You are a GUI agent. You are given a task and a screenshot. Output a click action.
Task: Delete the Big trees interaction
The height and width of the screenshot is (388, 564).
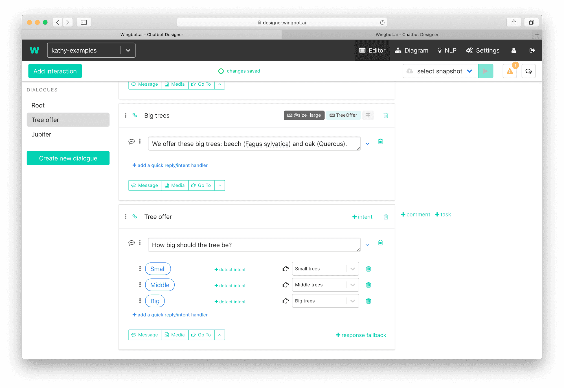(x=386, y=115)
